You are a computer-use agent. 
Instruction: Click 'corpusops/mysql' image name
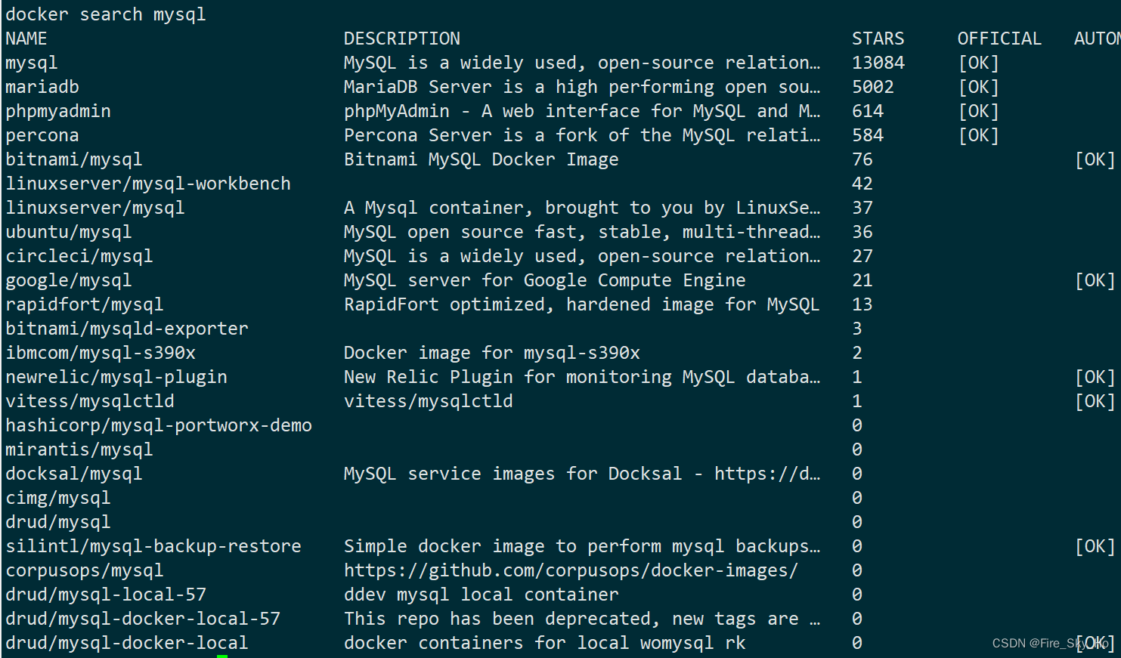pyautogui.click(x=85, y=570)
